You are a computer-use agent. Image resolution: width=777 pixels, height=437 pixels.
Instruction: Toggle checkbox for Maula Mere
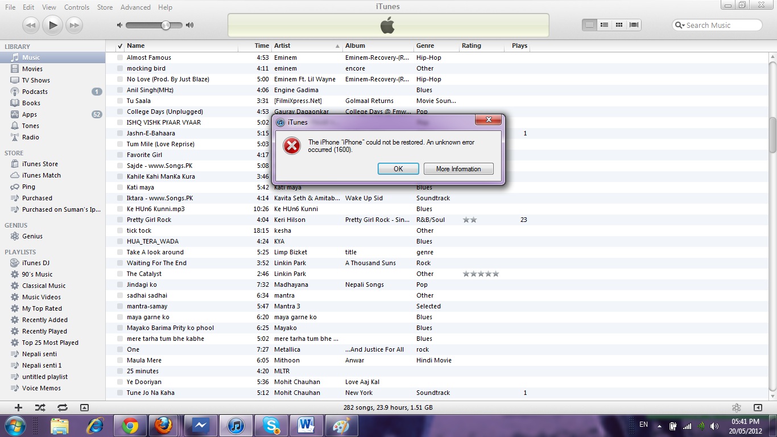pyautogui.click(x=120, y=360)
